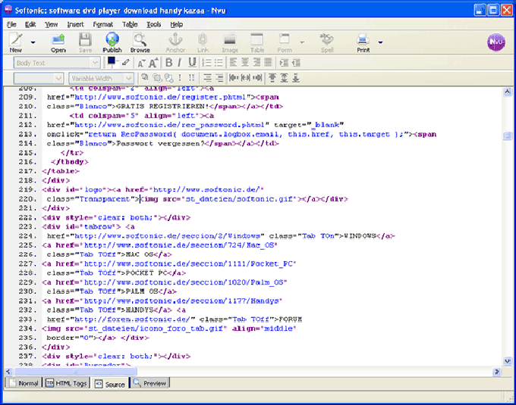Toggle italic formatting button
Screen dimensions: 516x405
[x=180, y=62]
